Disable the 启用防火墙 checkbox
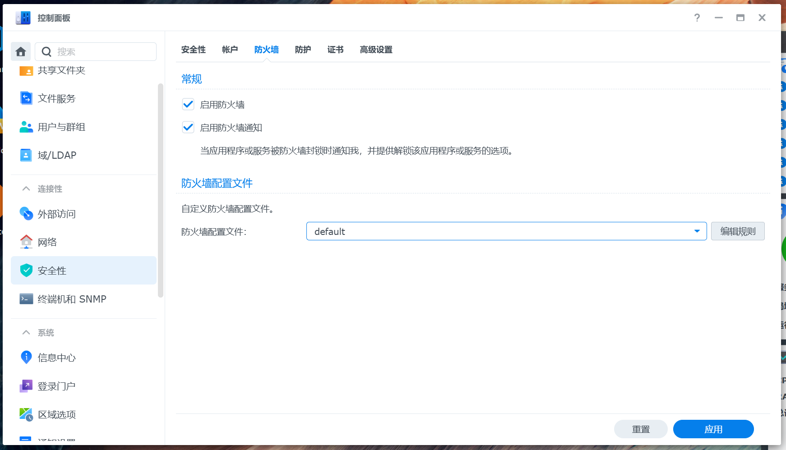 coord(188,104)
